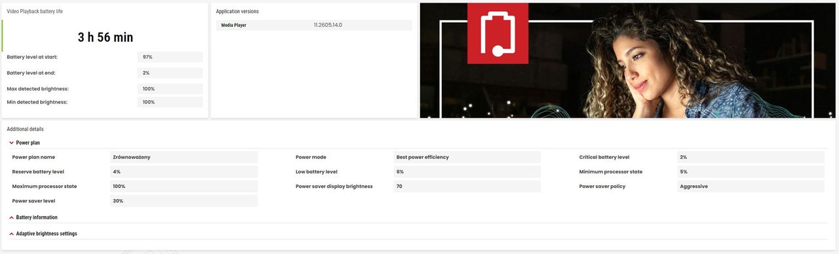Viewport: 839px width, 254px height.
Task: Click 'Battery level at end:' label
Action: pos(31,73)
